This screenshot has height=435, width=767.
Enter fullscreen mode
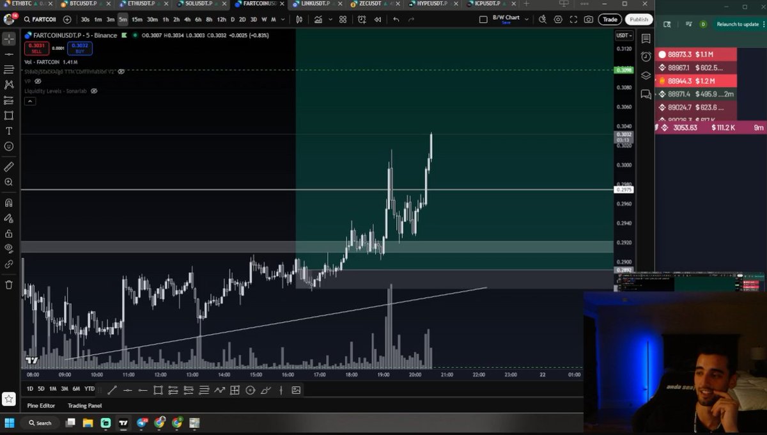click(x=573, y=20)
